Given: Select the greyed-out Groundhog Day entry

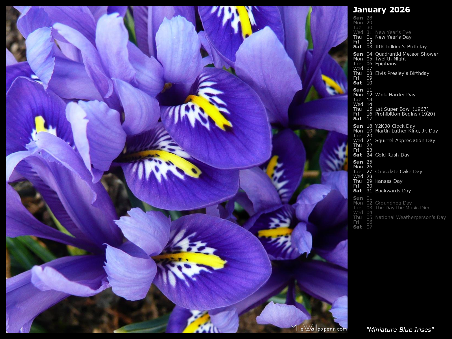Looking at the screenshot, I should click(x=393, y=203).
